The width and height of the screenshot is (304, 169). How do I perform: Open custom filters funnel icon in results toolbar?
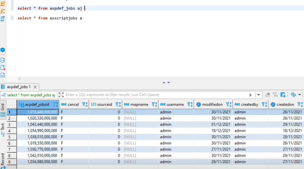(x=275, y=95)
